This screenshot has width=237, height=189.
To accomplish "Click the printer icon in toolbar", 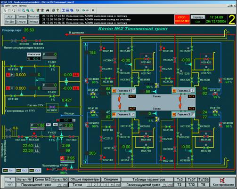I will coord(53,10).
